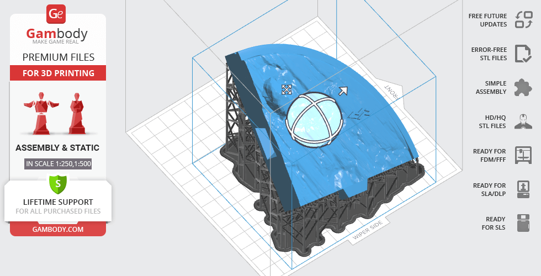Open the GAMBODY.COM link
The height and width of the screenshot is (276, 541).
[x=58, y=229]
